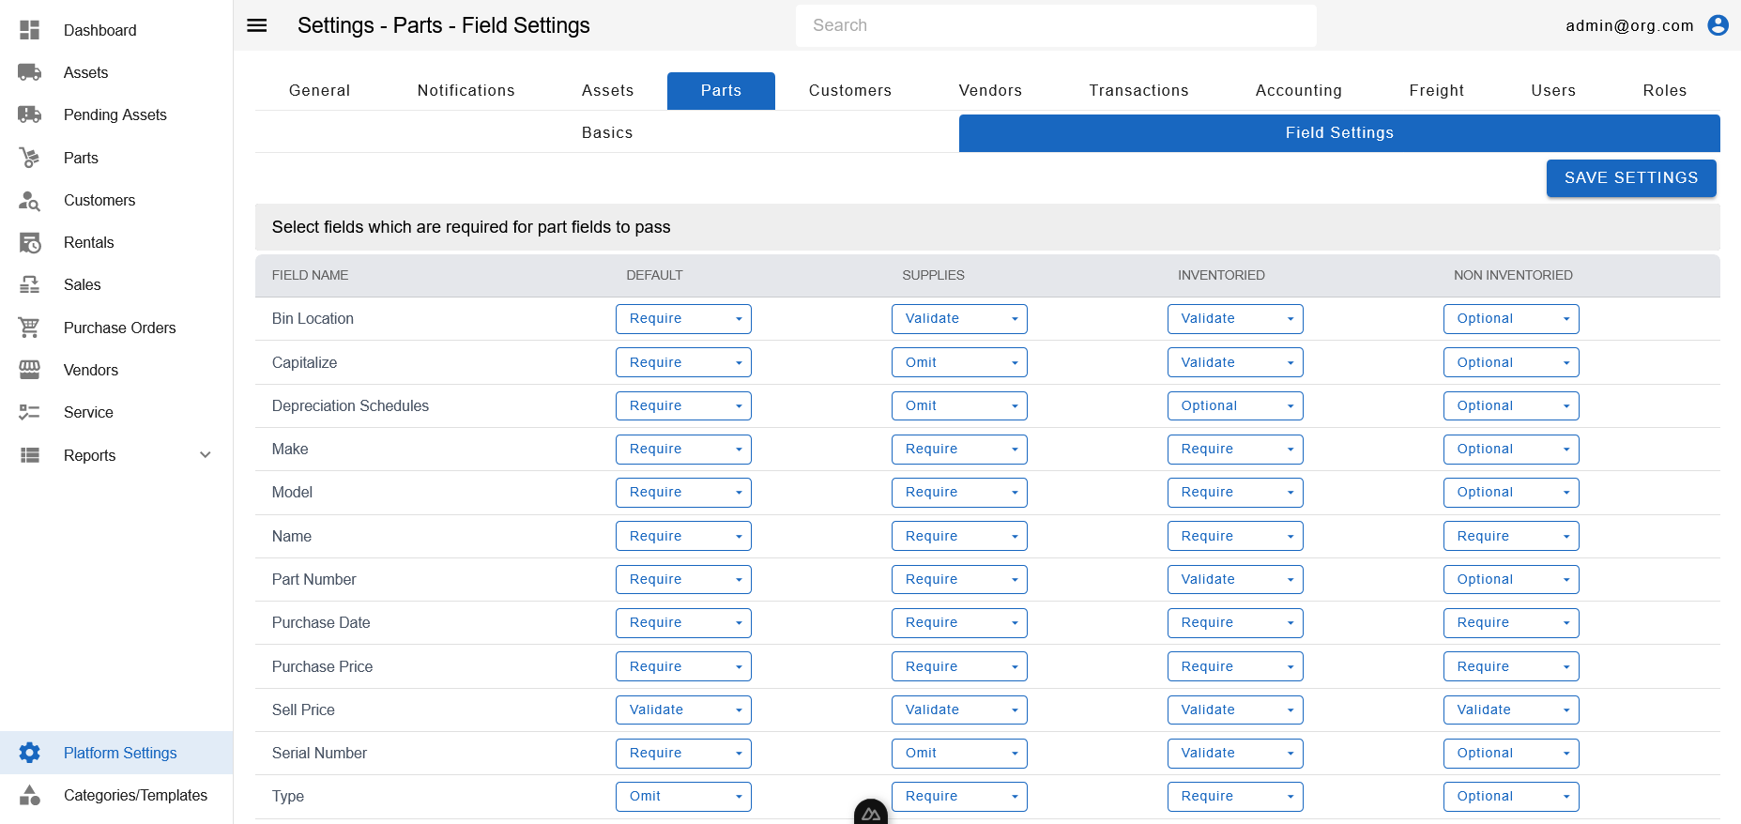Click the Vendors storefront icon
The width and height of the screenshot is (1741, 824).
click(30, 370)
